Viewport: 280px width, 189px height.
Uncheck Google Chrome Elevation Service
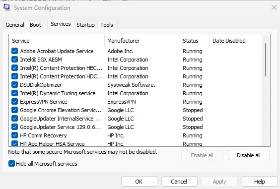click(14, 110)
